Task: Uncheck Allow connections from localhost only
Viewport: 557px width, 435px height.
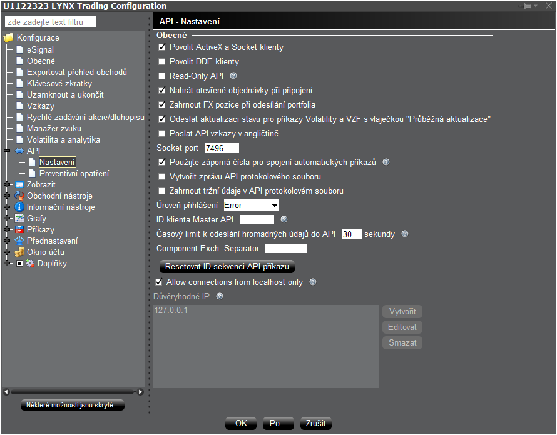Action: (159, 282)
